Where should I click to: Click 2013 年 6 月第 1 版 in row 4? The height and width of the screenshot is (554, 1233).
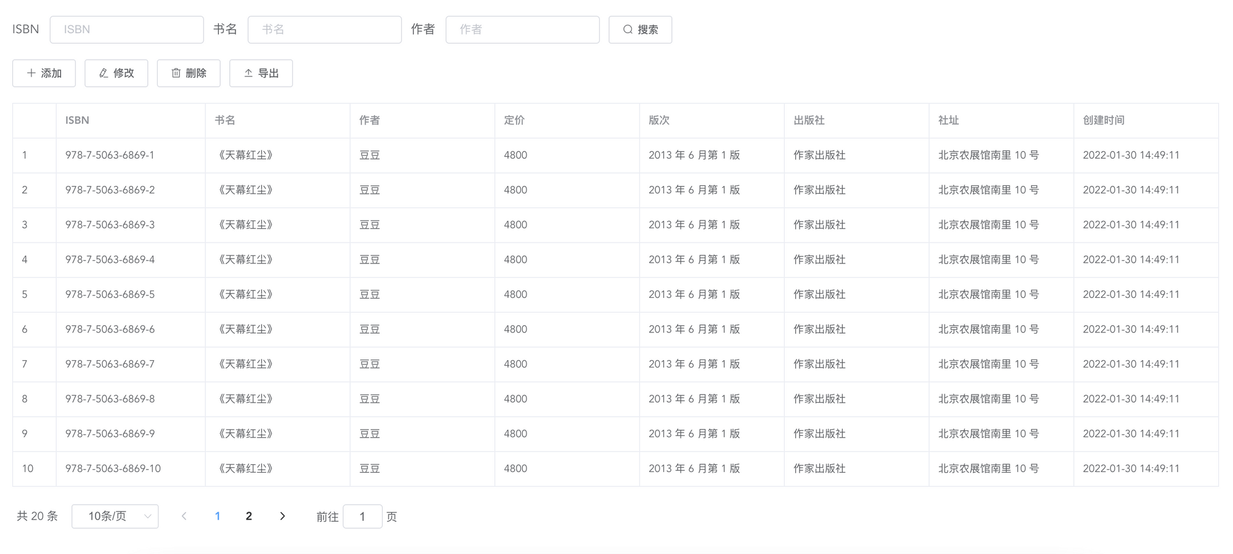[x=694, y=260]
